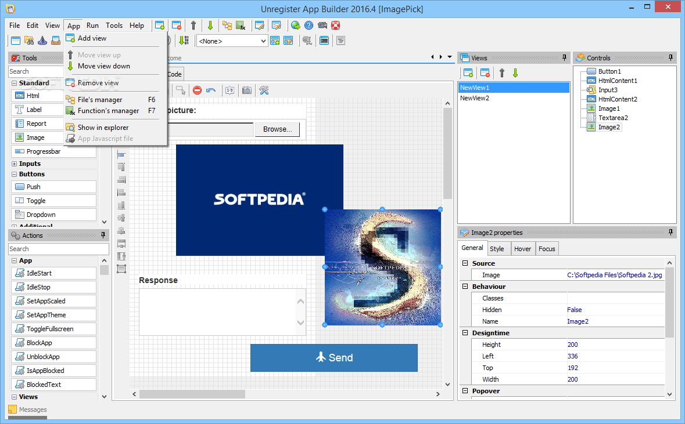Click the remove view icon in Views panel

point(485,73)
